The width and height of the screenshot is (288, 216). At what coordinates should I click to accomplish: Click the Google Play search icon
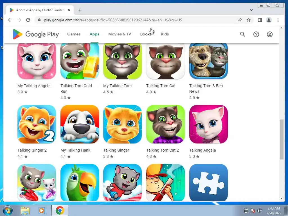[x=242, y=34]
